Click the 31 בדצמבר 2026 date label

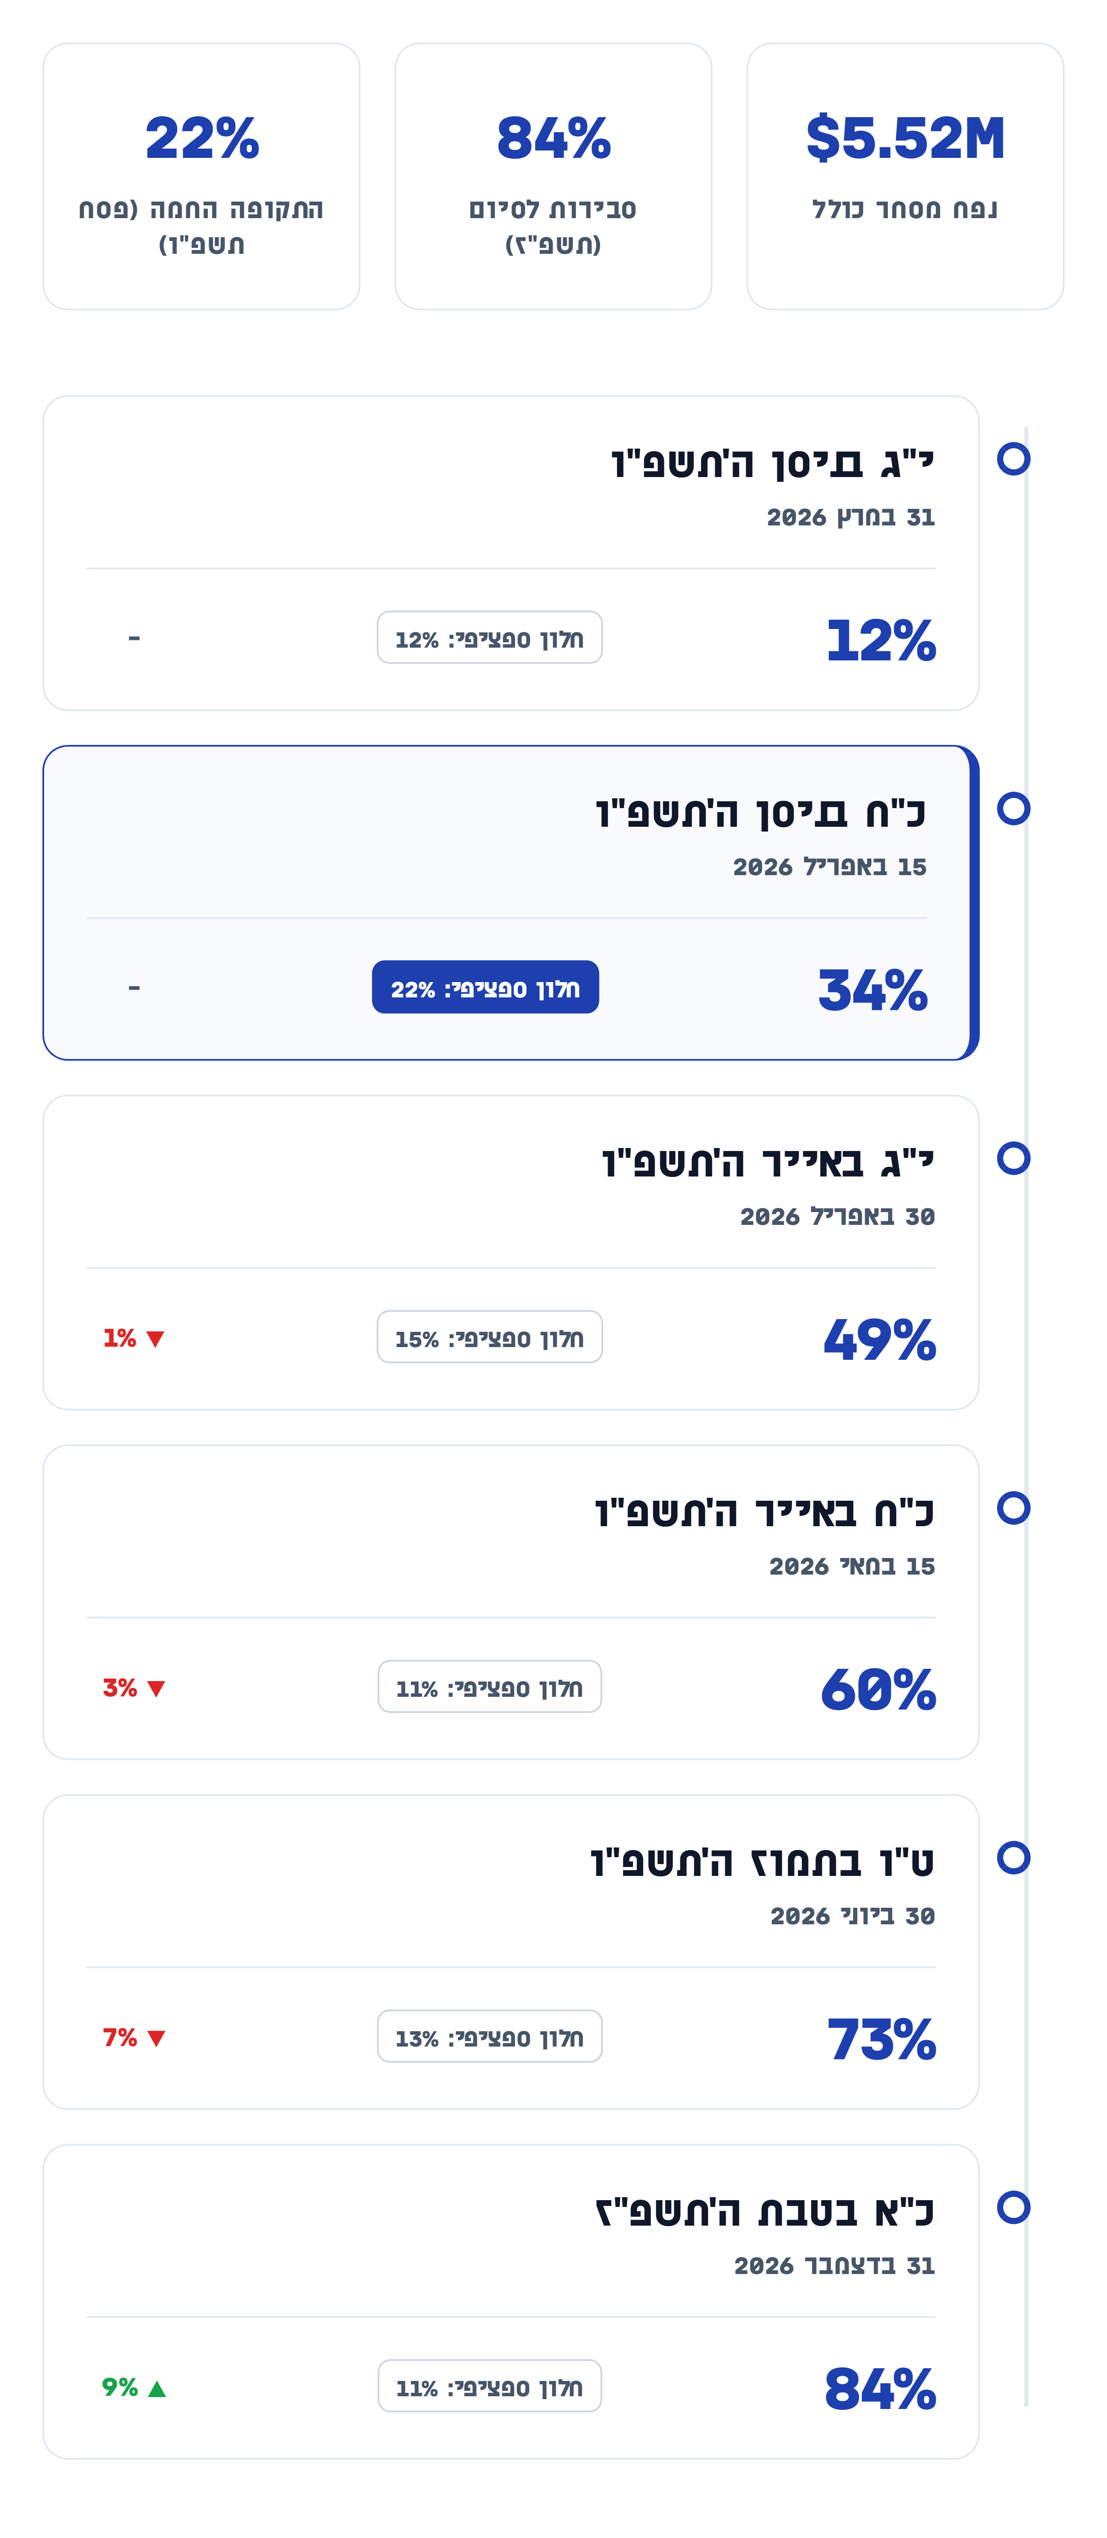click(x=834, y=2266)
